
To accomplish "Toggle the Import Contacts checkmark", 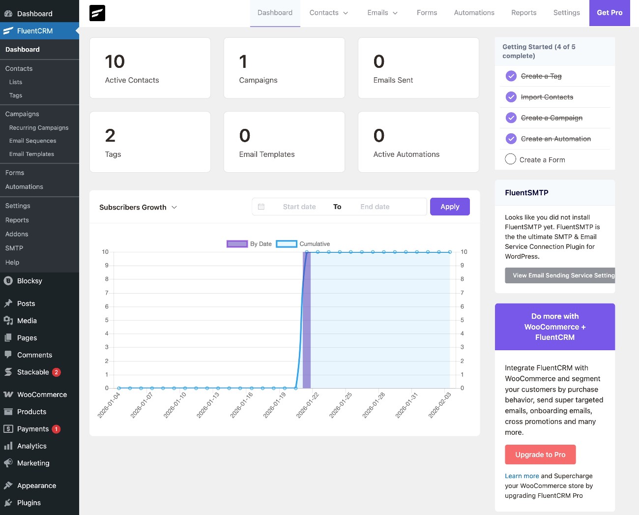I will click(x=511, y=97).
